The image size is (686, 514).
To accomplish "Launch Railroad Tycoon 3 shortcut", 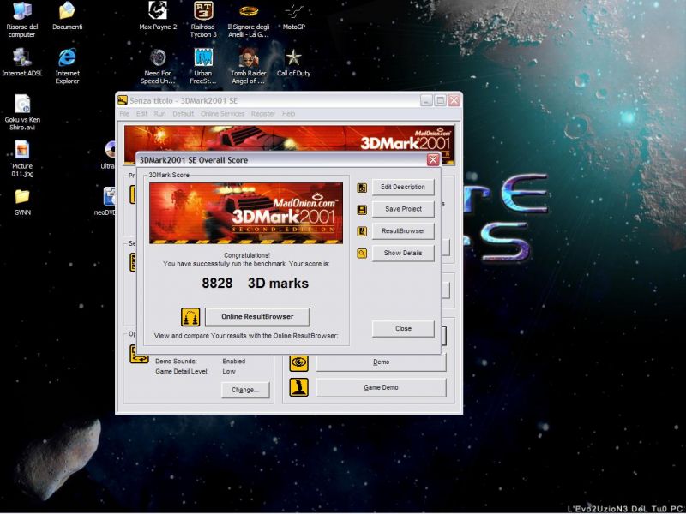I will tap(203, 19).
